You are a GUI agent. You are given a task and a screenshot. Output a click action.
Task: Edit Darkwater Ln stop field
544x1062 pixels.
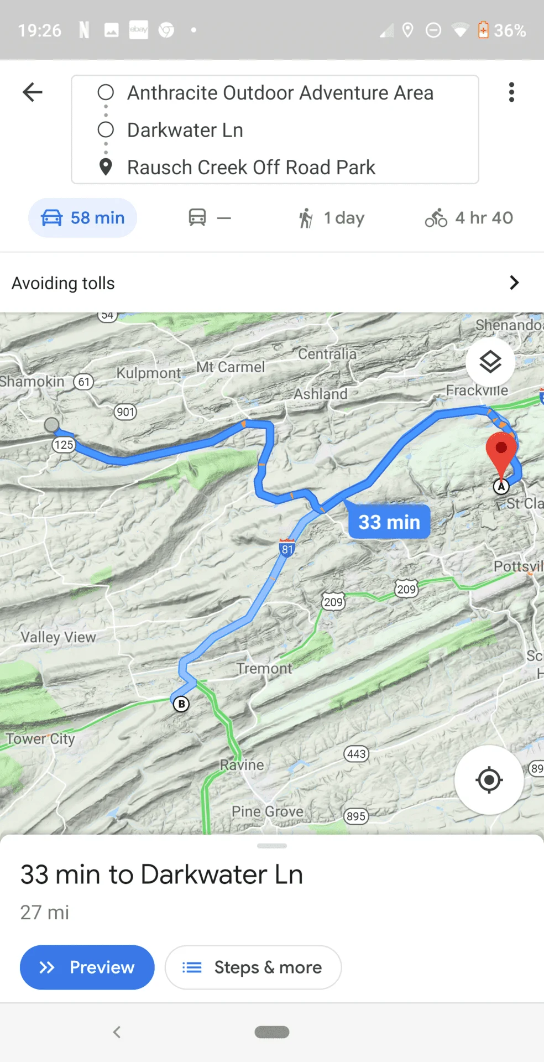[x=185, y=130]
